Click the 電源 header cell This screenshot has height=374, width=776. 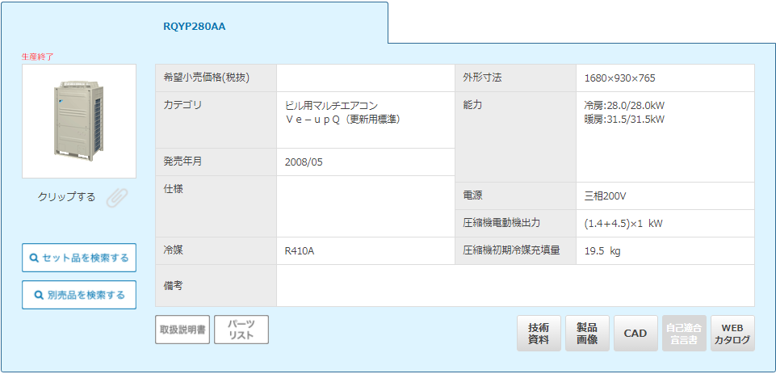(516, 195)
